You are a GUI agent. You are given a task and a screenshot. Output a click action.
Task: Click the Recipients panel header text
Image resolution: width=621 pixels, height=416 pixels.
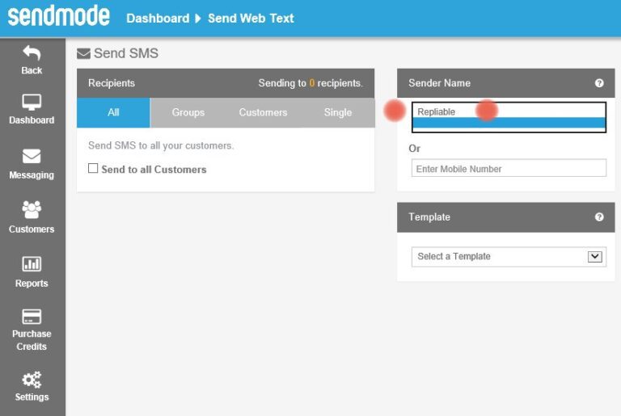(x=112, y=83)
